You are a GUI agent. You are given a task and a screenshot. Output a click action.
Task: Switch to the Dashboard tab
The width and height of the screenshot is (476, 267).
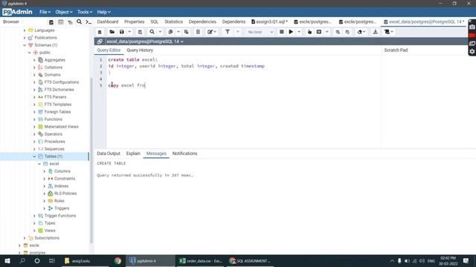(x=108, y=22)
